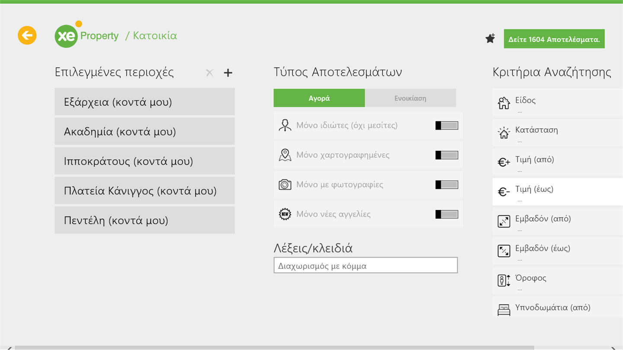Expand the Εμβαδόν (από) area selector
The height and width of the screenshot is (350, 623).
click(x=557, y=221)
